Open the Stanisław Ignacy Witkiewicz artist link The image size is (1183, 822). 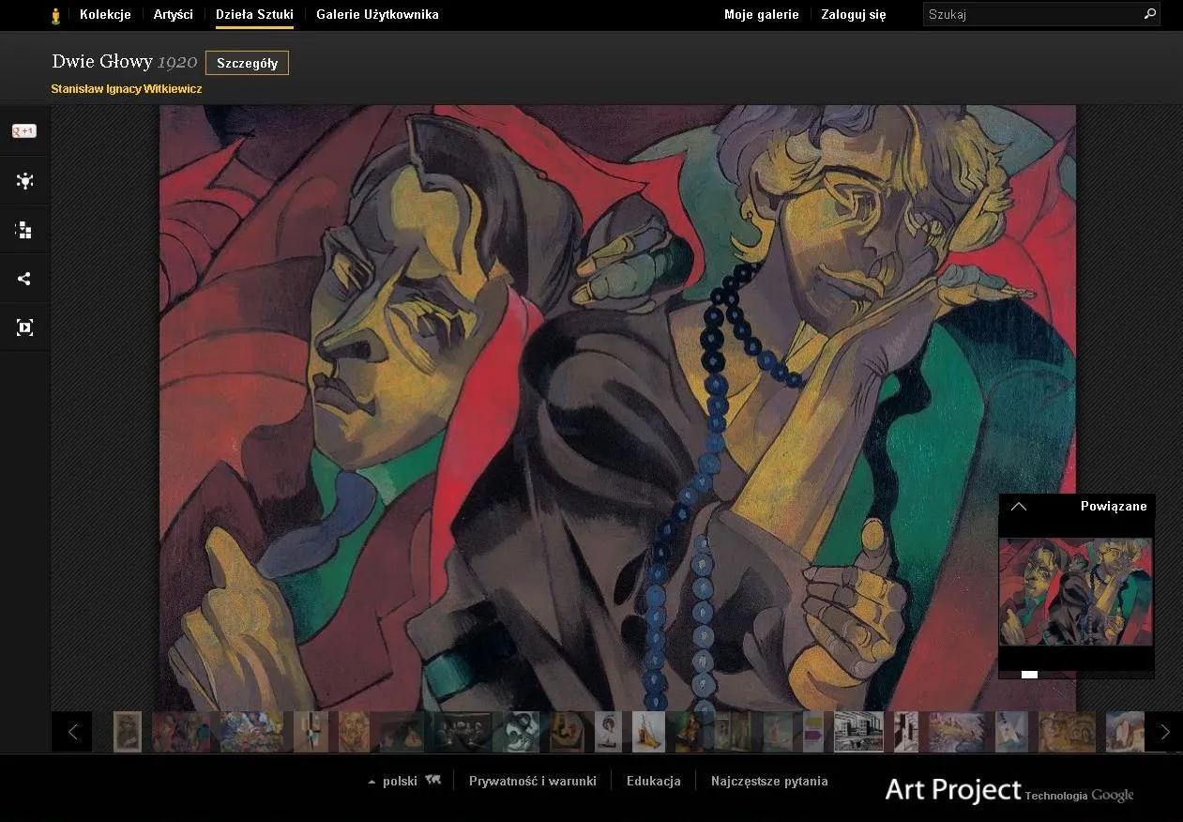[127, 89]
